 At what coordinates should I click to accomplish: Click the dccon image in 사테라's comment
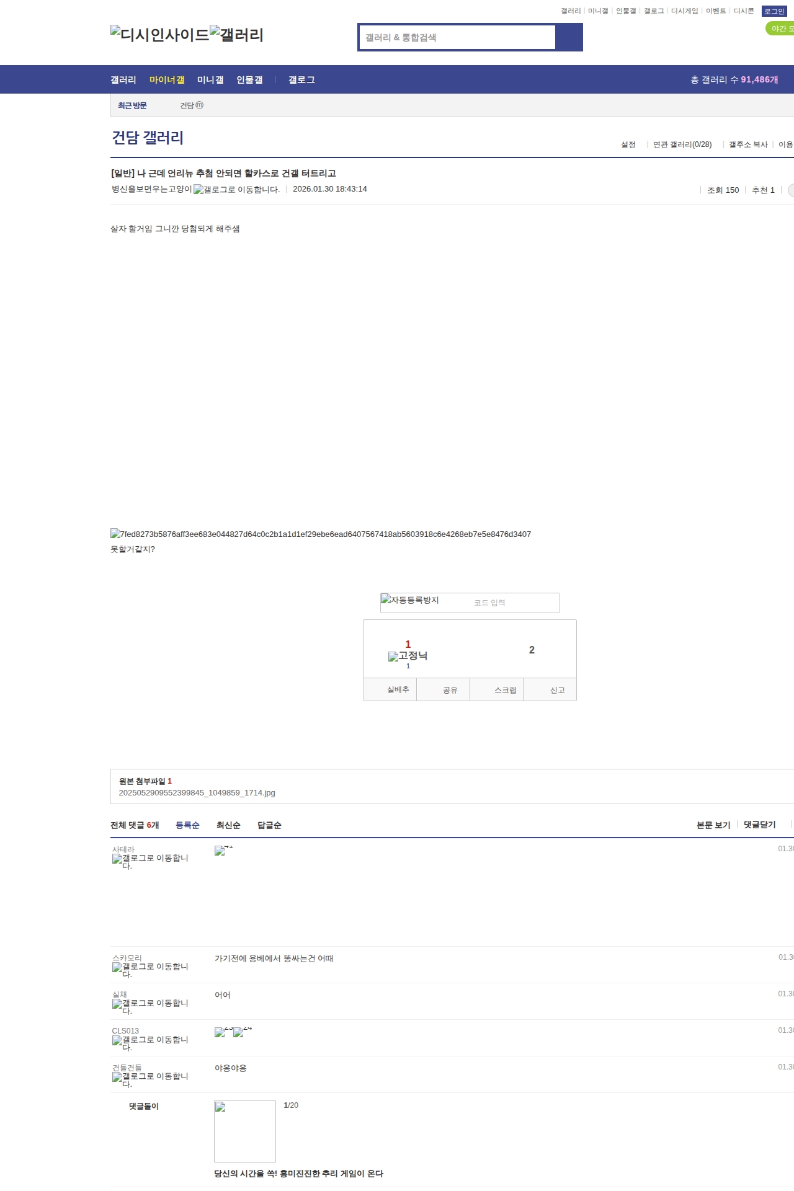pyautogui.click(x=224, y=849)
